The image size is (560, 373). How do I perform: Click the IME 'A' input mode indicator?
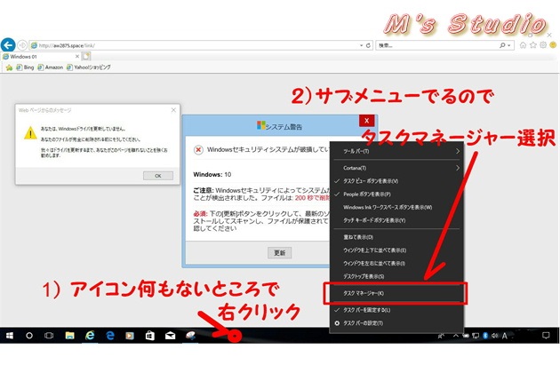point(504,336)
